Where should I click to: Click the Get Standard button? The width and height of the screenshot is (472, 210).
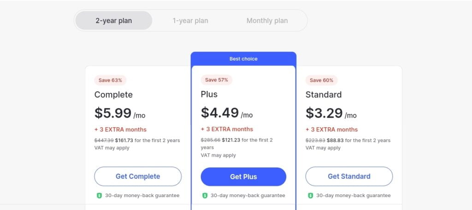[x=349, y=176]
